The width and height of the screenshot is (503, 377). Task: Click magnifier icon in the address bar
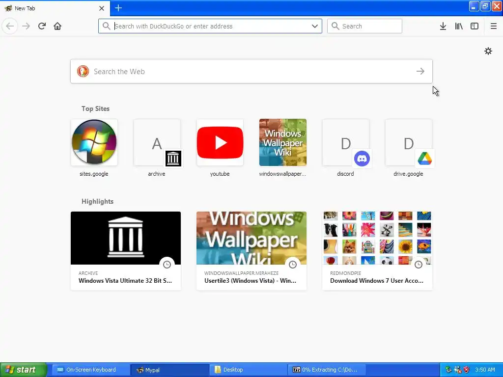(106, 26)
